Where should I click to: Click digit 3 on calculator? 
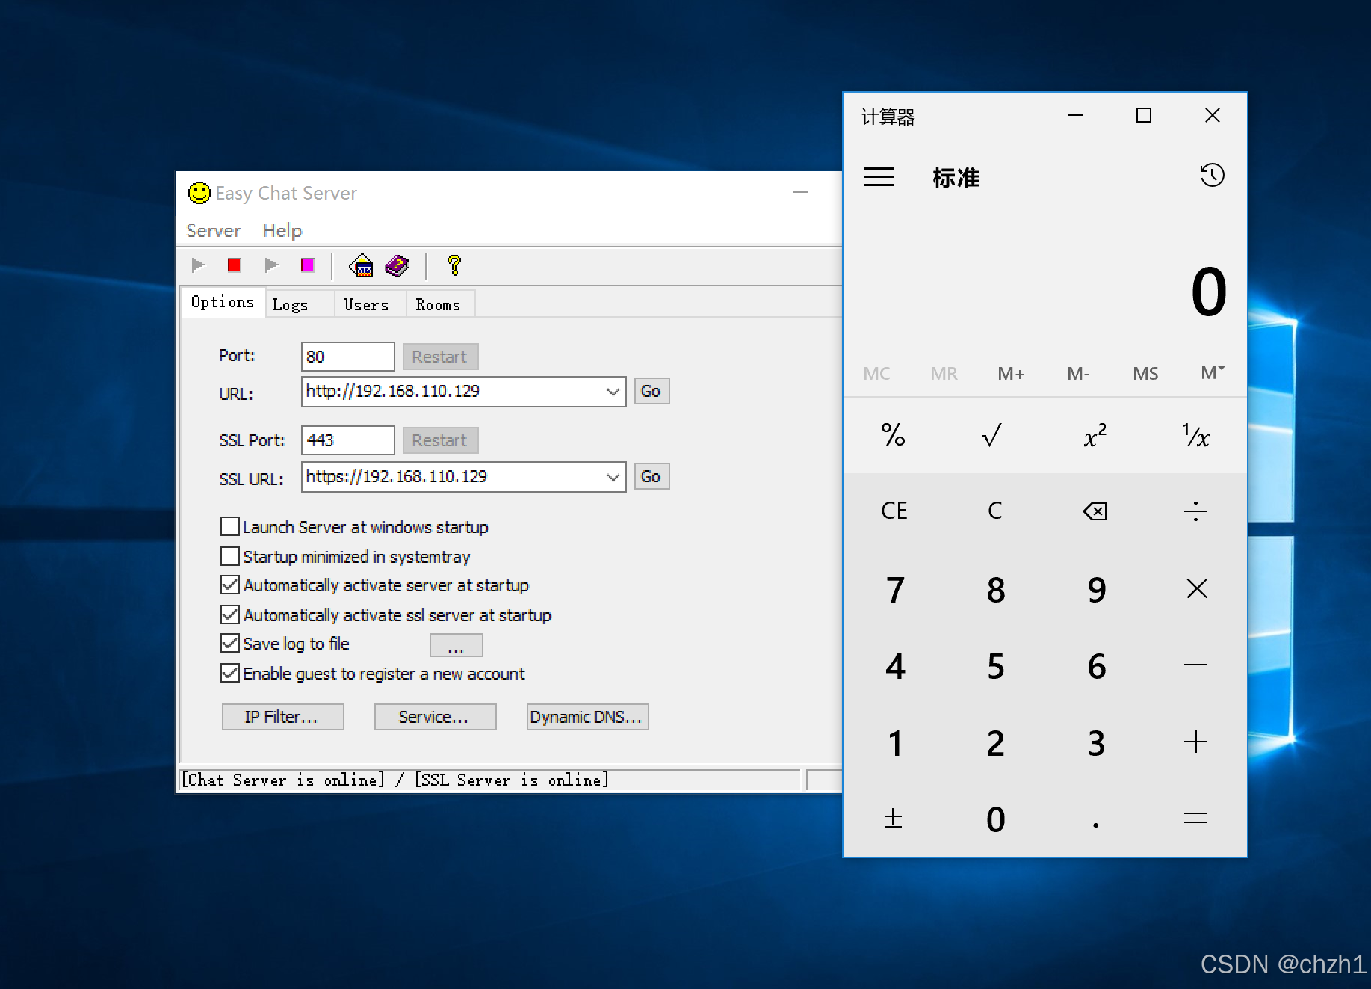[x=1096, y=742]
